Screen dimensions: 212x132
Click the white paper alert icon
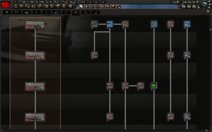[81, 6]
